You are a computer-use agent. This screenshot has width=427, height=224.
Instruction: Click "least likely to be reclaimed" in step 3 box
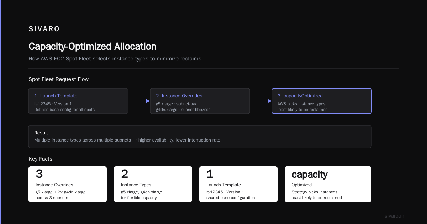pos(302,110)
